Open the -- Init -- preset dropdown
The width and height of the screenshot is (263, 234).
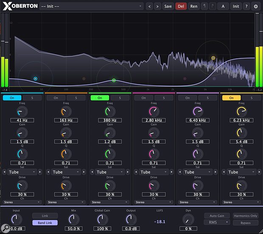pos(91,6)
